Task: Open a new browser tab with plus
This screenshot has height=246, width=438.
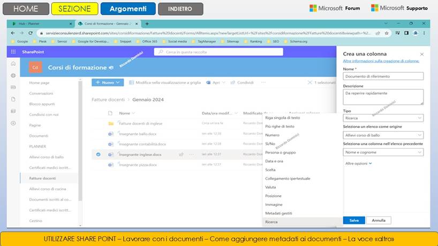Action: [x=147, y=24]
